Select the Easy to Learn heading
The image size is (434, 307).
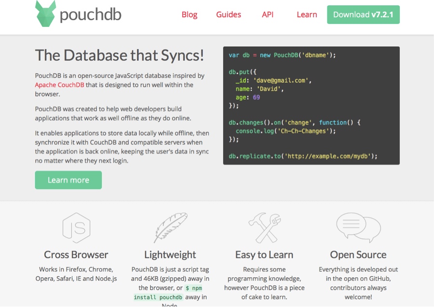click(264, 255)
